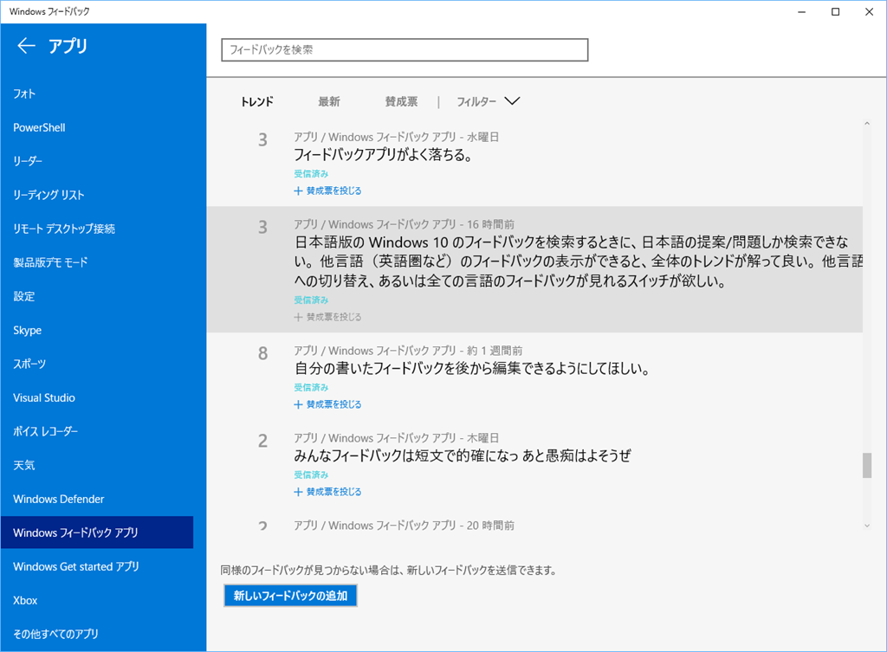The width and height of the screenshot is (887, 652).
Task: Maximize the Windows フィードバック window
Action: click(x=835, y=11)
